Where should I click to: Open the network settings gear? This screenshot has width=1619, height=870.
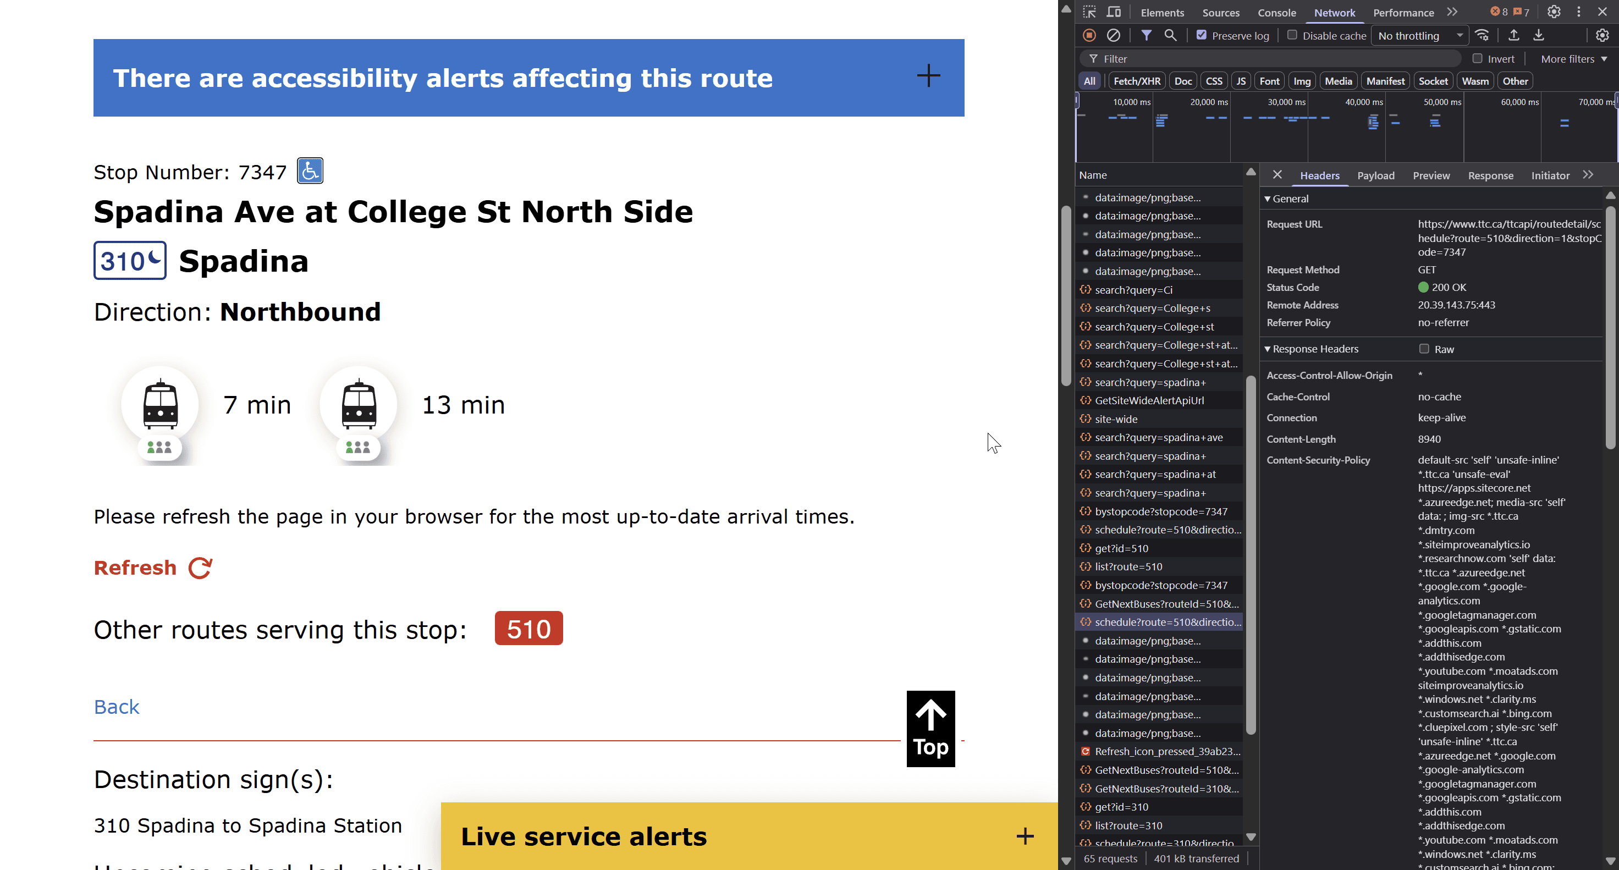pyautogui.click(x=1602, y=35)
